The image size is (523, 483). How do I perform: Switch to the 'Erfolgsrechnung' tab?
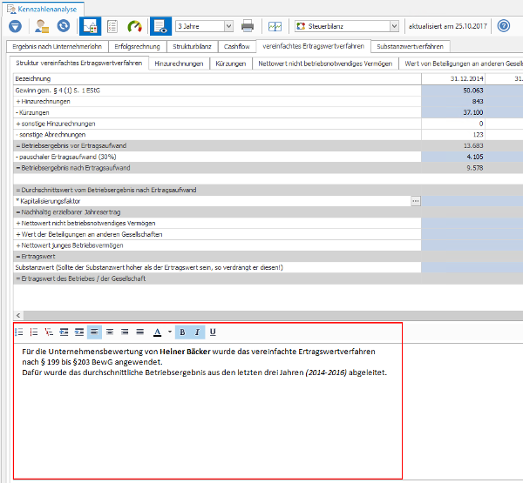137,47
